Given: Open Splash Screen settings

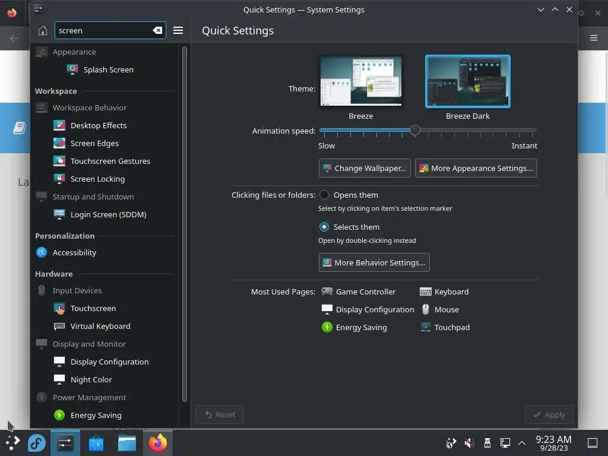Looking at the screenshot, I should coord(103,70).
